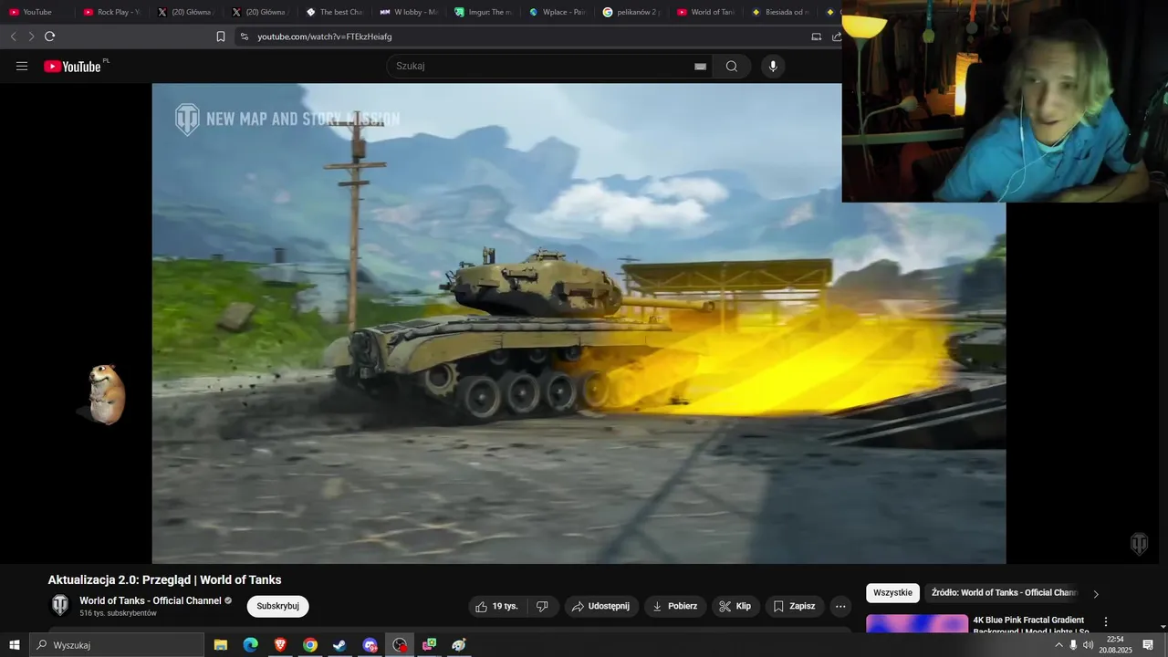
Task: Start voice search with the microphone icon
Action: point(773,66)
